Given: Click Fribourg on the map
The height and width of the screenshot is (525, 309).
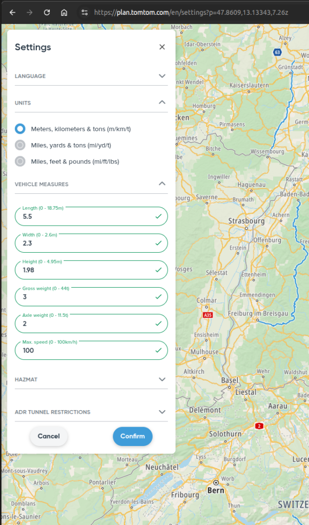Looking at the screenshot, I should pyautogui.click(x=186, y=495).
